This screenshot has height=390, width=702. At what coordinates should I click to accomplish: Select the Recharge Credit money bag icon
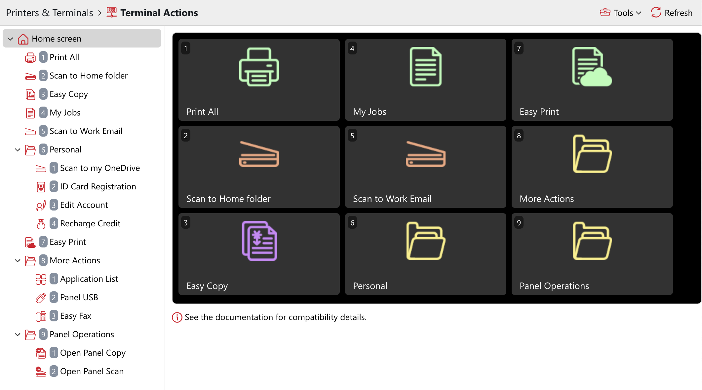pyautogui.click(x=41, y=223)
